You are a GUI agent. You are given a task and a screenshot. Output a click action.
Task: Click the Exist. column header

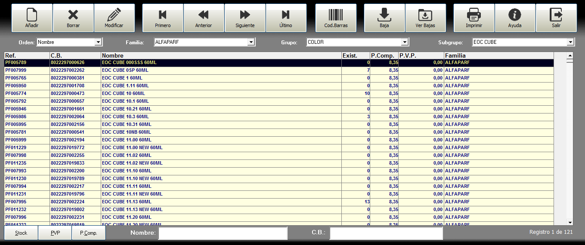(356, 55)
